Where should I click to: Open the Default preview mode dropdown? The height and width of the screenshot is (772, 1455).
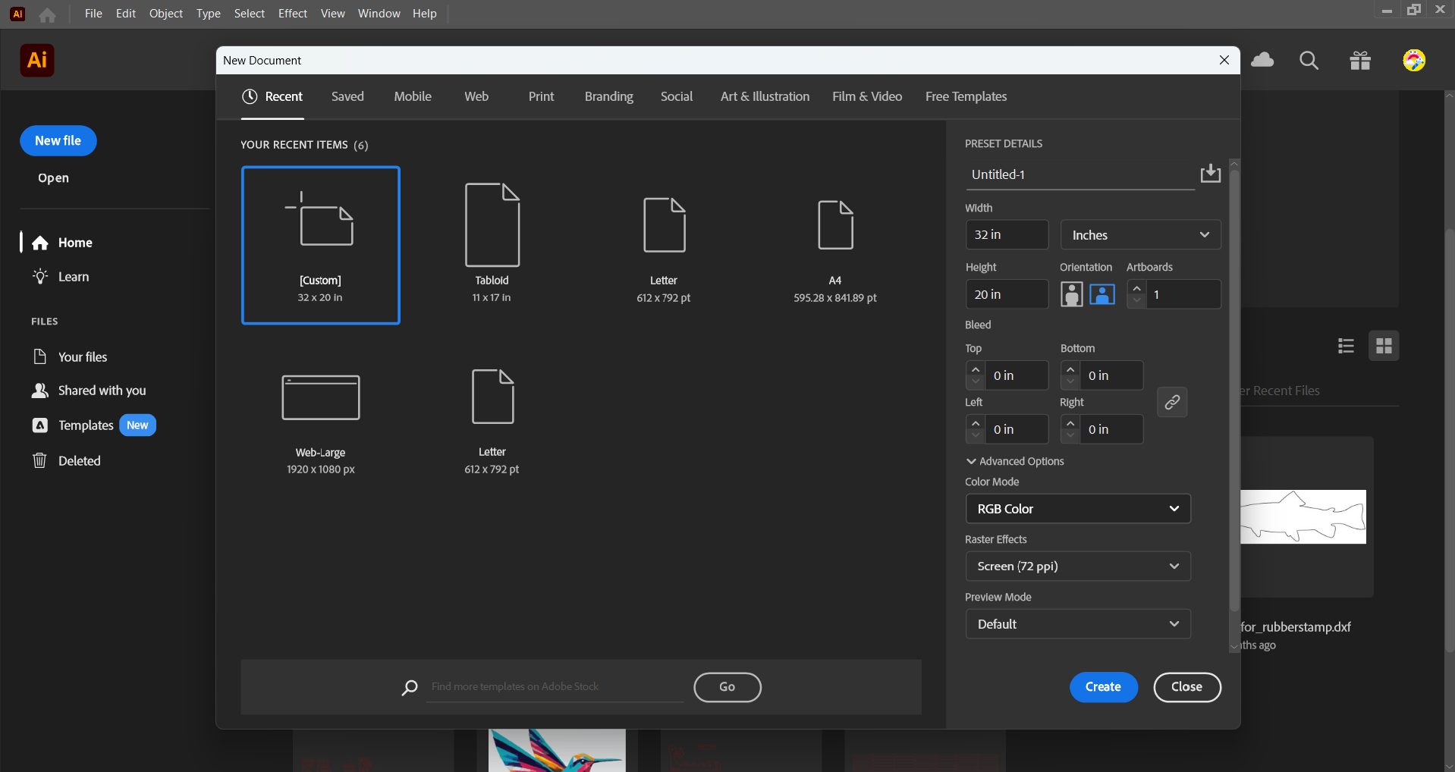click(x=1078, y=624)
